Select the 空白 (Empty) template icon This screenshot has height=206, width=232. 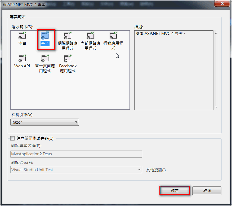pos(22,36)
